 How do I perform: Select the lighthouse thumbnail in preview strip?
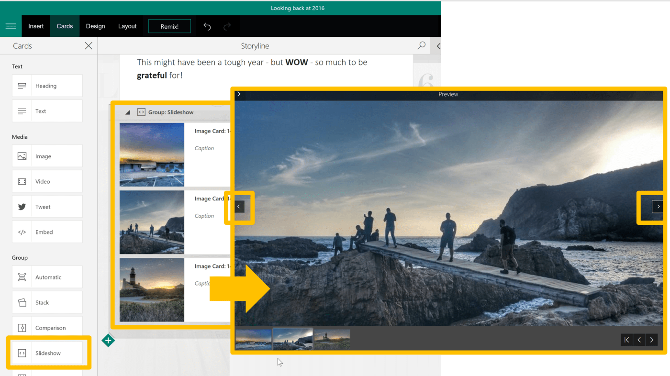tap(332, 339)
